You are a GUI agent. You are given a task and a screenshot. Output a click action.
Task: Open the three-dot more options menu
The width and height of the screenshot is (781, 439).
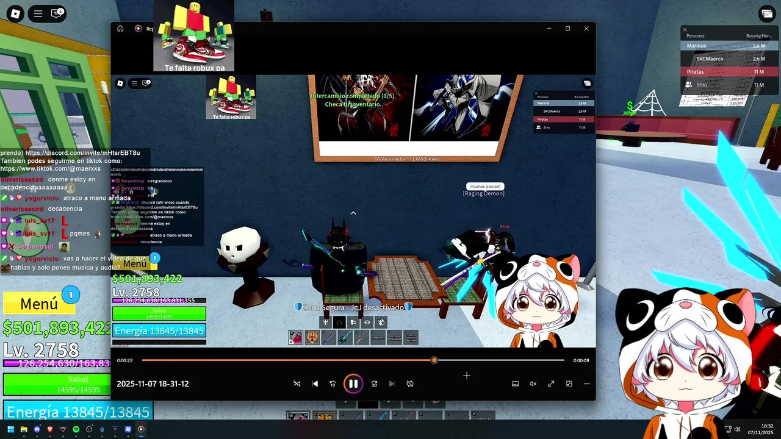pyautogui.click(x=587, y=384)
